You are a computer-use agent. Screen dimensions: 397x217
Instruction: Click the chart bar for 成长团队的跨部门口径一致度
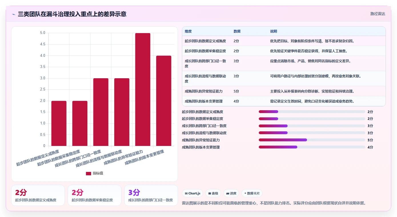[x=101, y=112]
